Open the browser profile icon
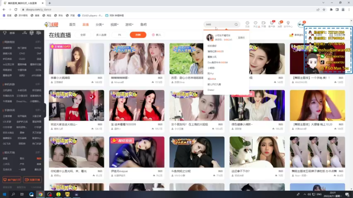This screenshot has width=353, height=198. (343, 9)
